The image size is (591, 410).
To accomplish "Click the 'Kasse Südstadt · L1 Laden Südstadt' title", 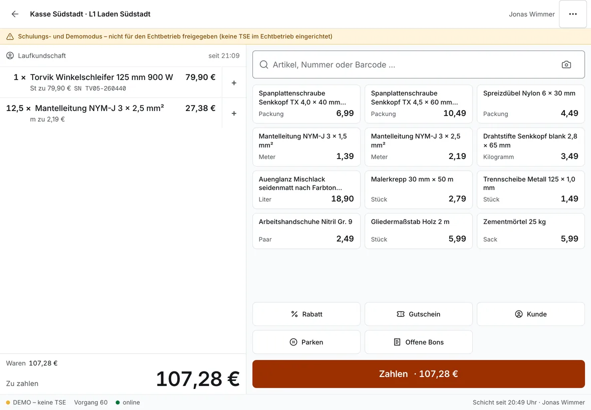I will pos(90,14).
